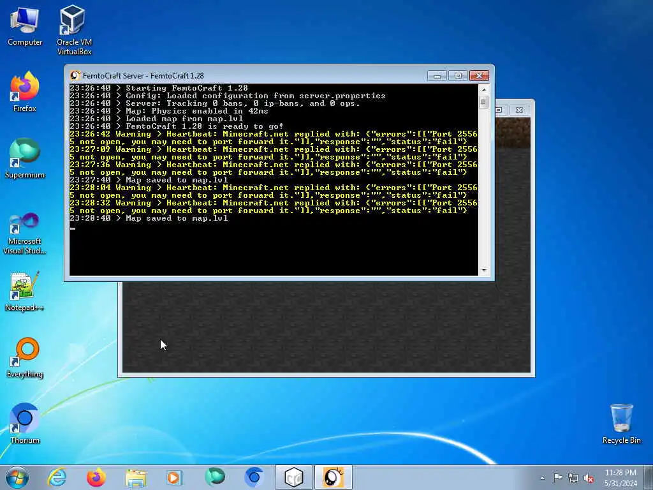Click the 23:27:36 heartbeat warning
The image size is (653, 490).
(273, 168)
